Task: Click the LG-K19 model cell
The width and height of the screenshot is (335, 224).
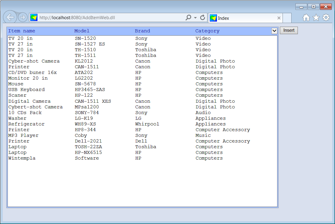Action: (84, 118)
